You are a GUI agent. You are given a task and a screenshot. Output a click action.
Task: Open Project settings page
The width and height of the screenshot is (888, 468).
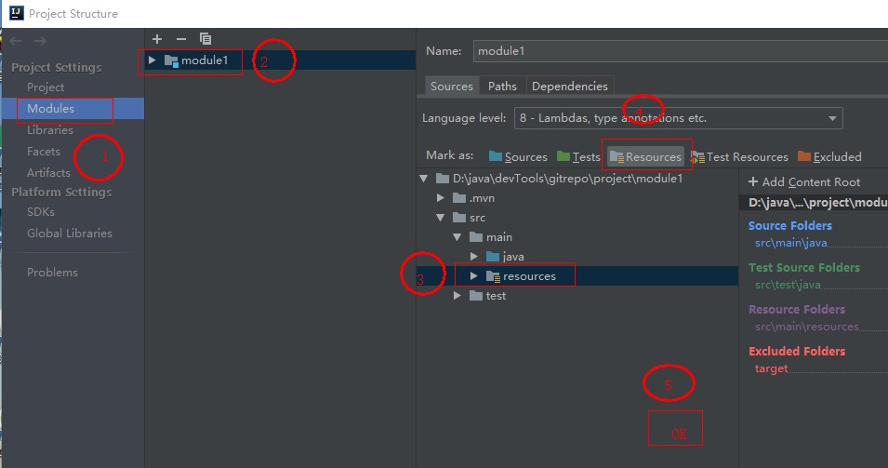pyautogui.click(x=46, y=87)
